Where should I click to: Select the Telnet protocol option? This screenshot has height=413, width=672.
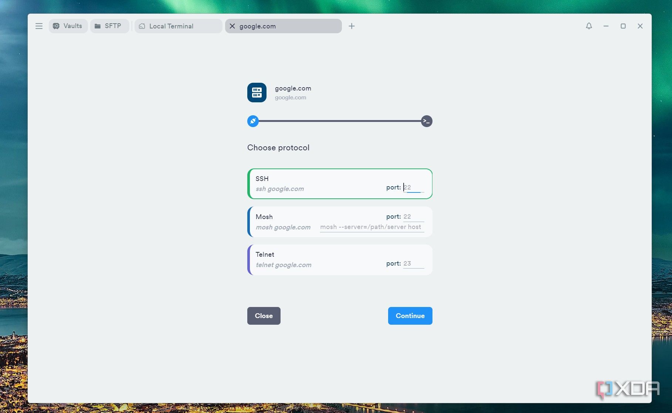click(340, 260)
